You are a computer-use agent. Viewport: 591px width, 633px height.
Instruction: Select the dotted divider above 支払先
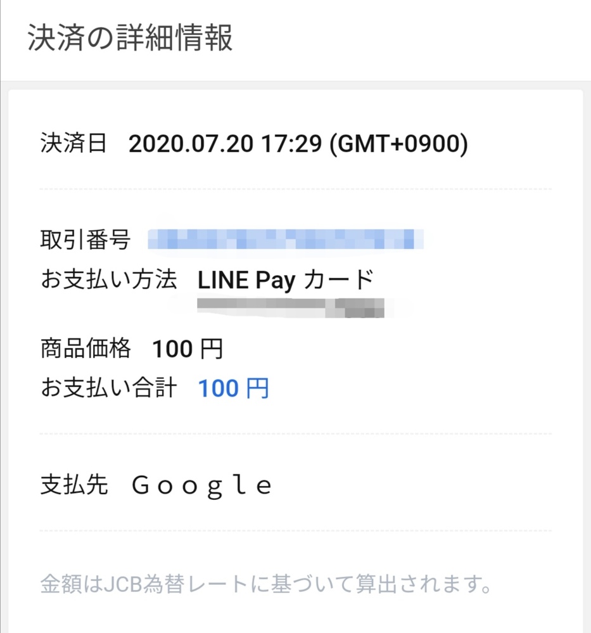click(x=295, y=434)
